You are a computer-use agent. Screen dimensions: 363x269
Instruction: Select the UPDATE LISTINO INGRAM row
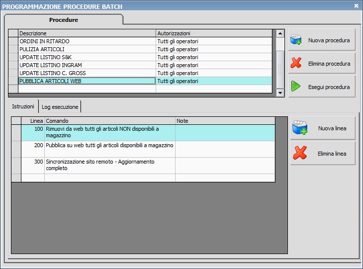point(87,65)
